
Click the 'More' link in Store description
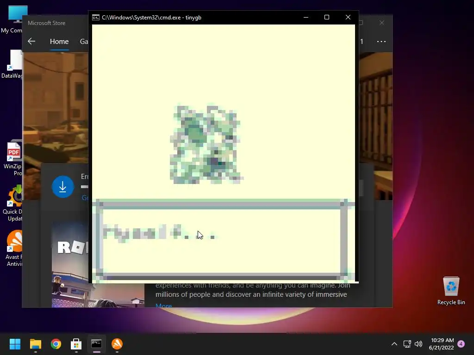pos(163,305)
